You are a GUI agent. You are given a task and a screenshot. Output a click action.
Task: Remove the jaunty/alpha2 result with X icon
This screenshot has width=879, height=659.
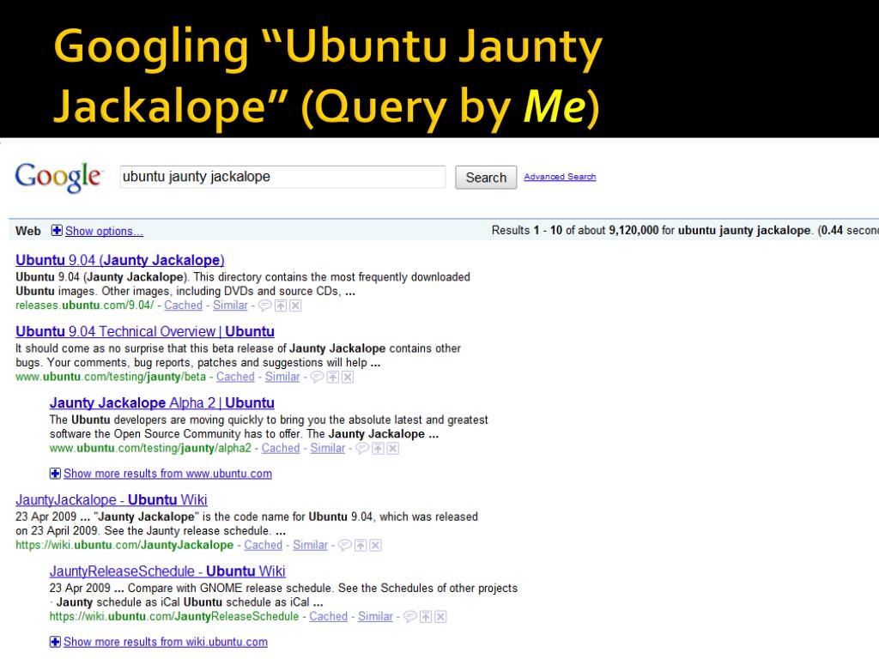pyautogui.click(x=393, y=448)
